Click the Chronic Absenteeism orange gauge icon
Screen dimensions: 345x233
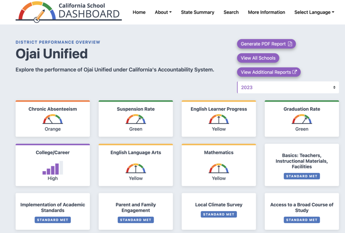[x=53, y=119]
